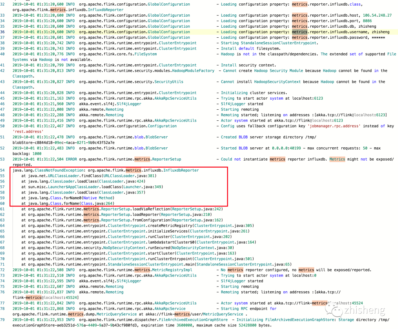Click line number 60 in the gutter
The height and width of the screenshot is (329, 398).
point(3,204)
